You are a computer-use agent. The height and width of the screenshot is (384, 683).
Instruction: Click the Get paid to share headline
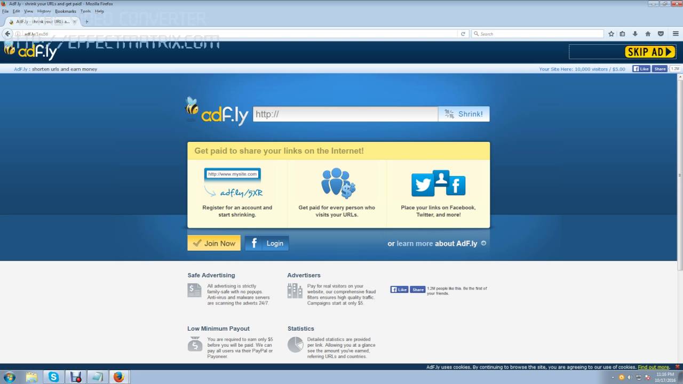(279, 151)
